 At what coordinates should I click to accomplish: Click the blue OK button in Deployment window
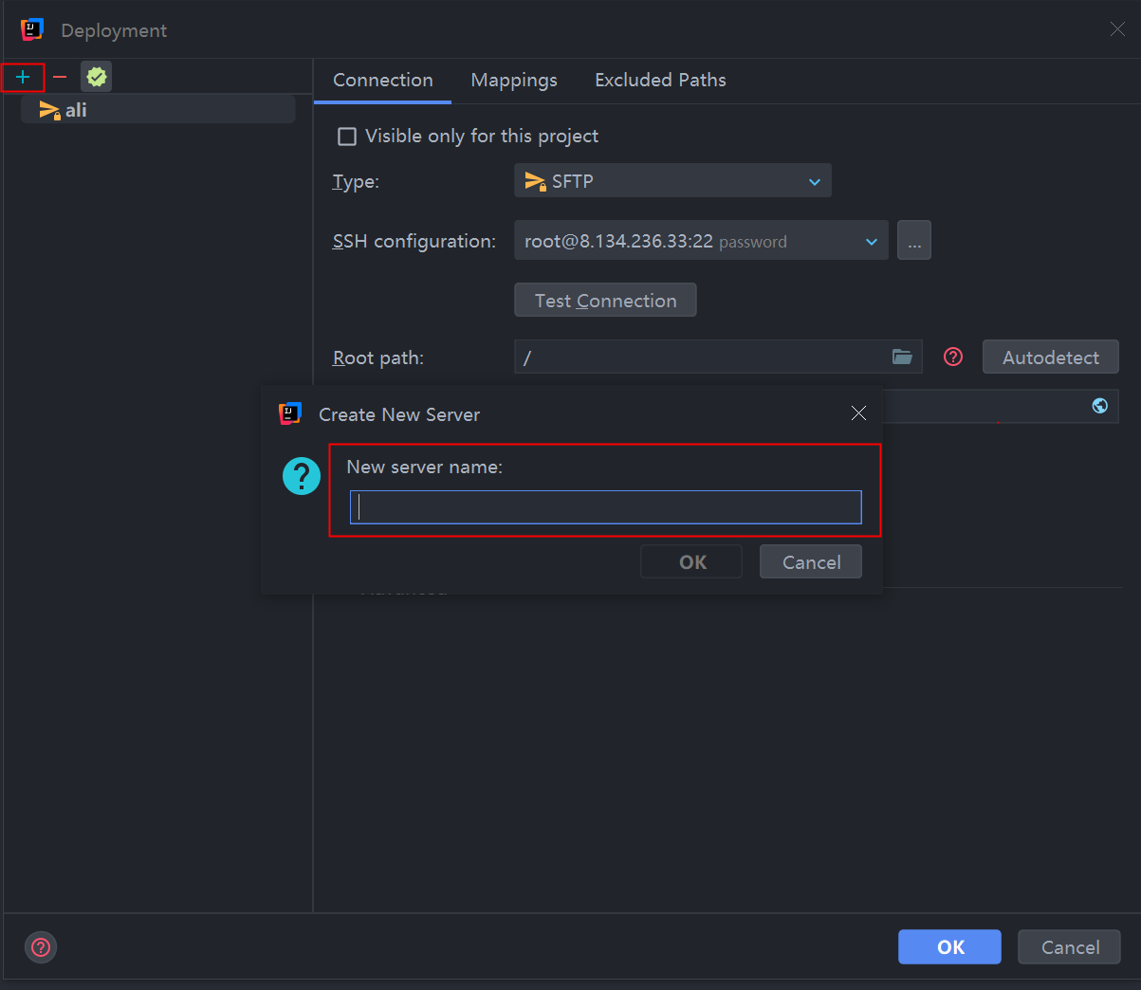tap(949, 947)
